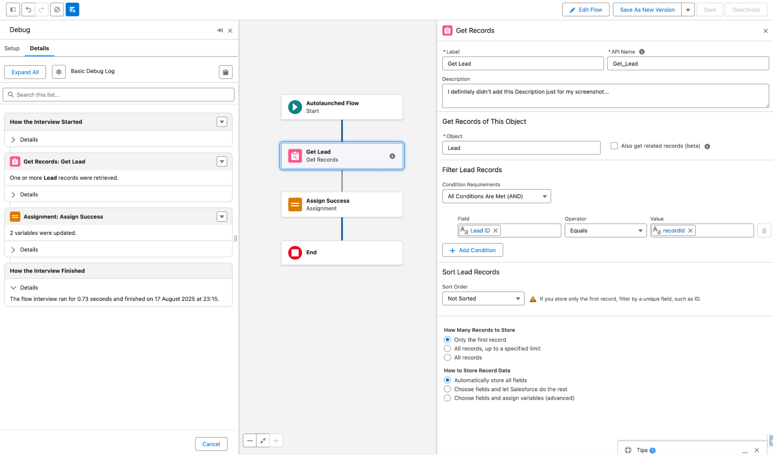The image size is (773, 455).
Task: Click the Edit Flow button
Action: (x=585, y=10)
